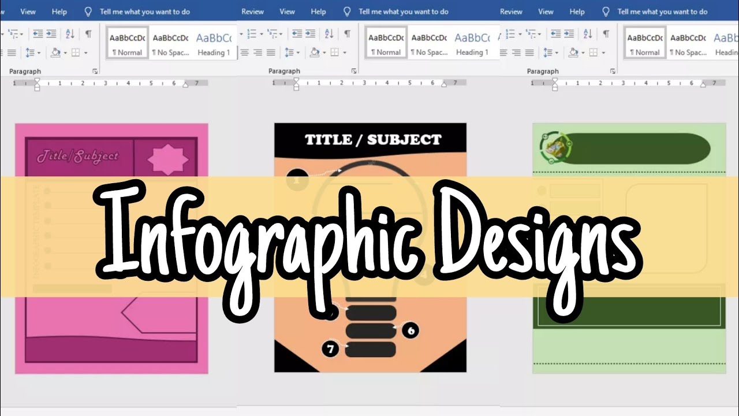Click Increase Indent in the lightbulb infographic window

310,34
